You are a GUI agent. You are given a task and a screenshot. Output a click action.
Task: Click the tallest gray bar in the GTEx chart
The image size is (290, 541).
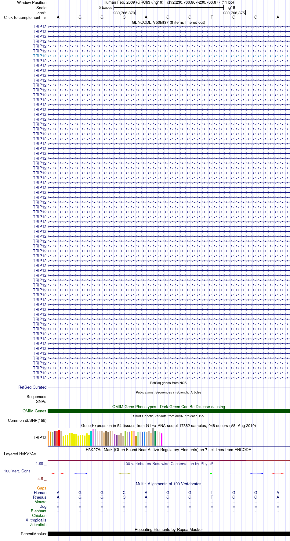coord(153,437)
